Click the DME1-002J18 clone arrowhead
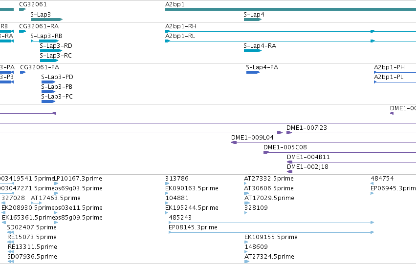Viewport: 416px width, 264px height. coord(289,172)
